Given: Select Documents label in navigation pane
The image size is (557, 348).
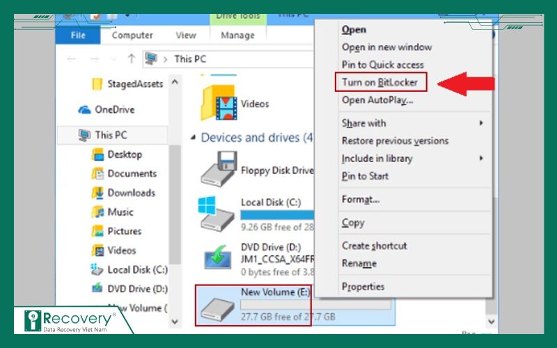Looking at the screenshot, I should (132, 173).
